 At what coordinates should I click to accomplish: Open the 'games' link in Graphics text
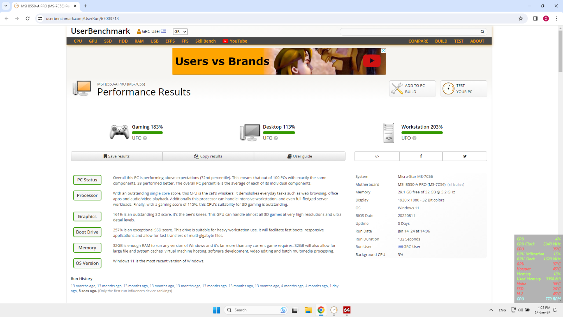(x=276, y=215)
